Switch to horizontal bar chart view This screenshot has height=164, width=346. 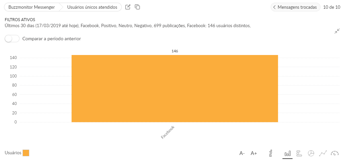[x=299, y=153]
